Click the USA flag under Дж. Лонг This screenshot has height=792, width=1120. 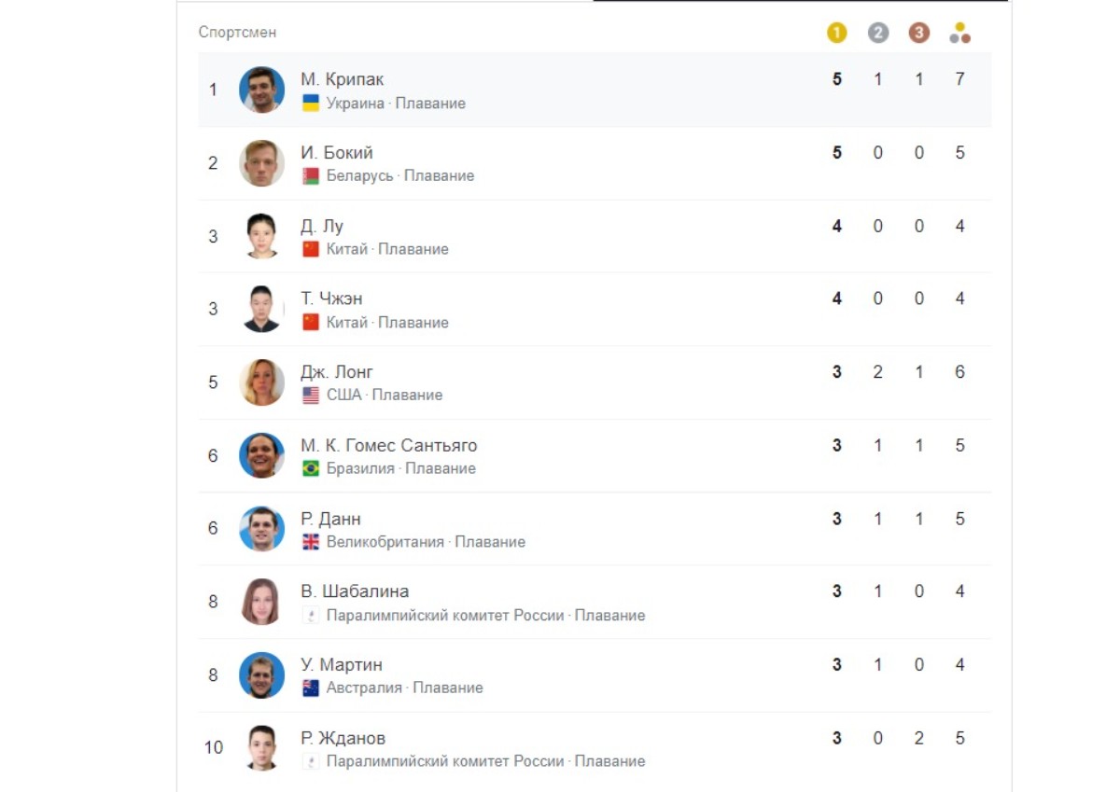311,396
